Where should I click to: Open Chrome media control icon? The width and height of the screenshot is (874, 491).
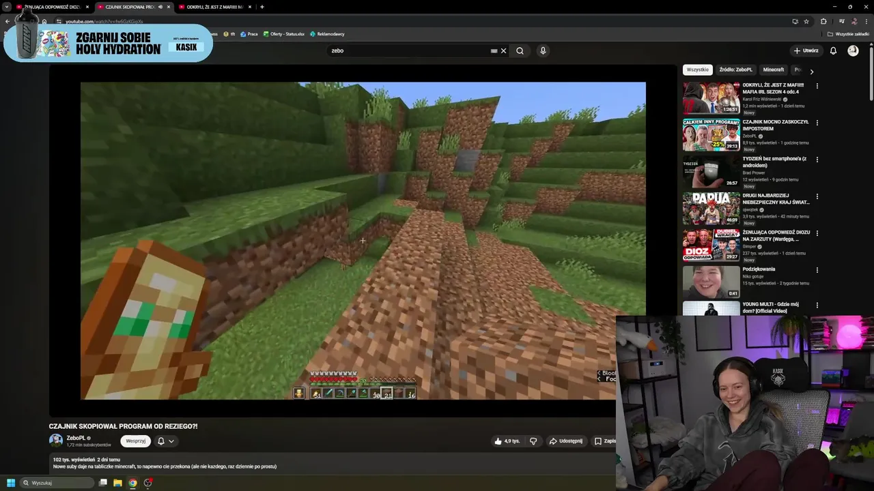click(841, 21)
